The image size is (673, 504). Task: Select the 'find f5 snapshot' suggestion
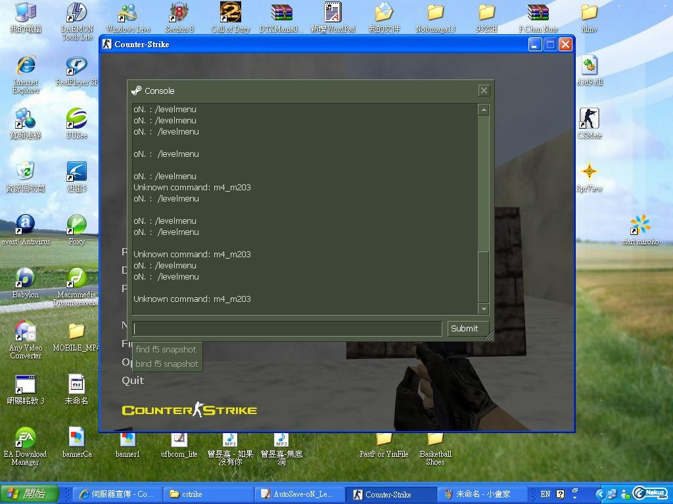[166, 349]
